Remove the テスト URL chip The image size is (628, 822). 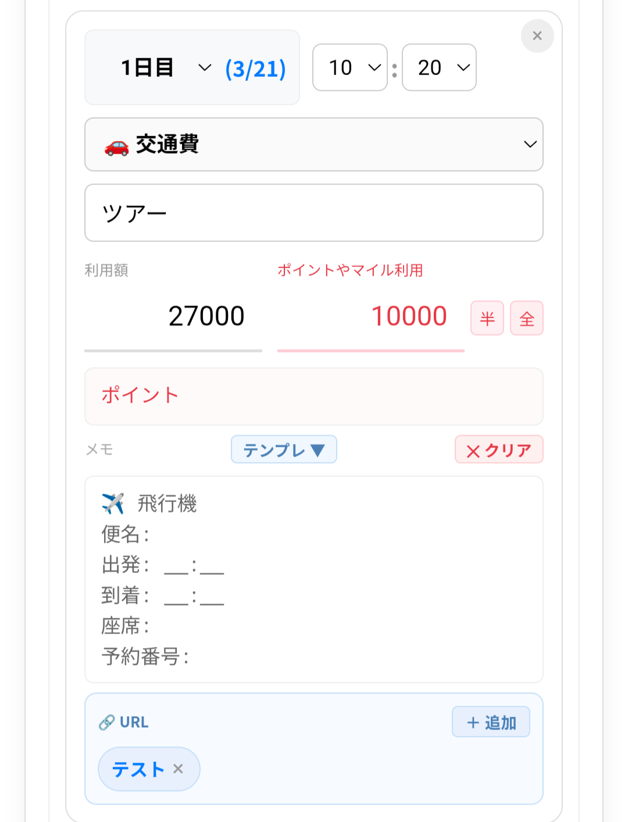[178, 769]
